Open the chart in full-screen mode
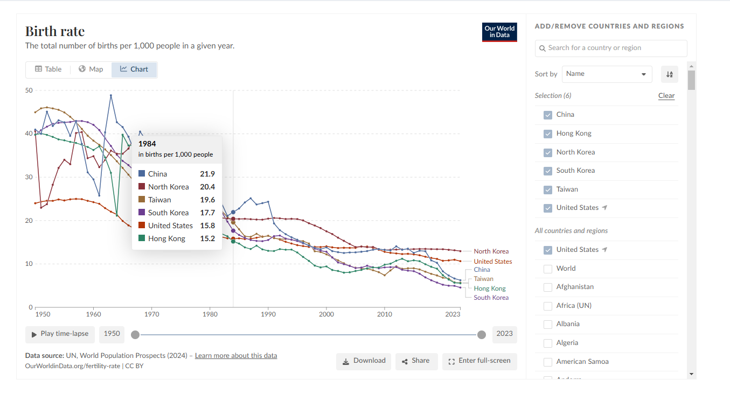 479,361
